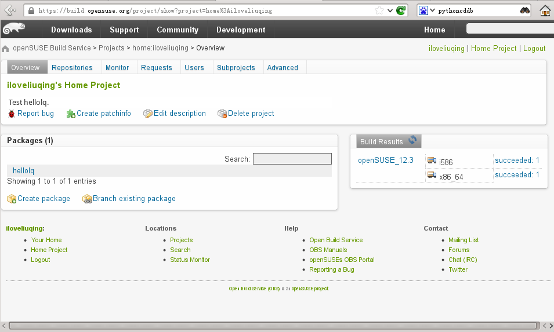Open the Status Monitor footer link
Viewport: 554px width, 332px height.
pyautogui.click(x=190, y=260)
